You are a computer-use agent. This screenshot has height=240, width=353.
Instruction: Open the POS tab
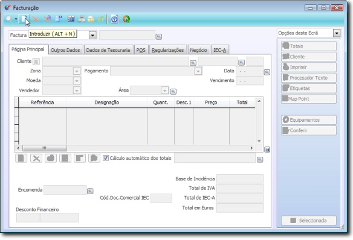point(141,50)
